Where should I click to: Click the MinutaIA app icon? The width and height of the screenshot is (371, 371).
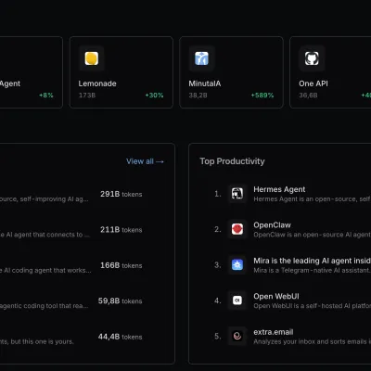(201, 58)
